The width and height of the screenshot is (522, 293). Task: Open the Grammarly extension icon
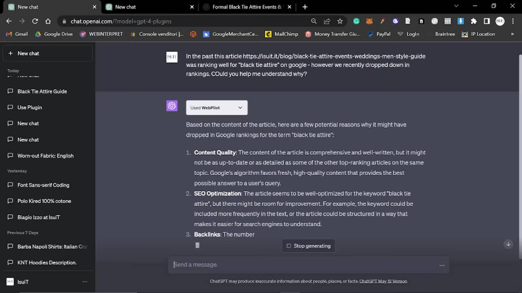(x=356, y=21)
